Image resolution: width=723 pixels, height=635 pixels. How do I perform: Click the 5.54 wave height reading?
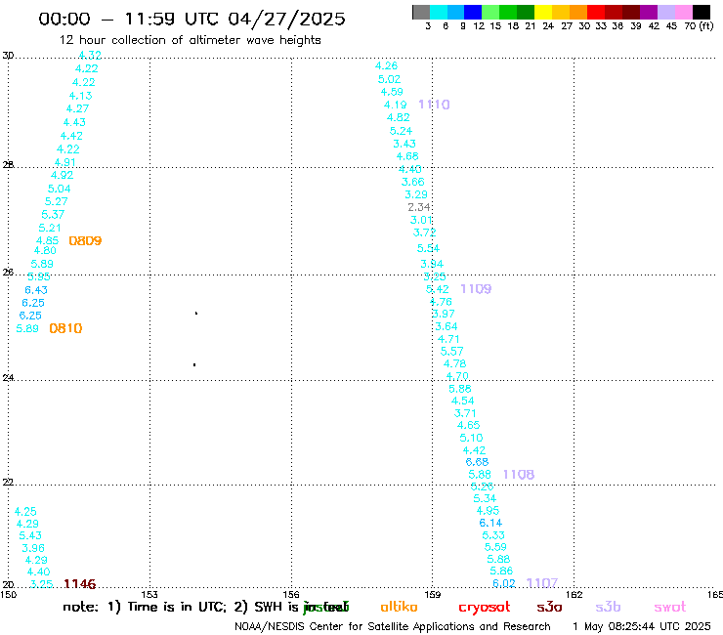tap(428, 248)
